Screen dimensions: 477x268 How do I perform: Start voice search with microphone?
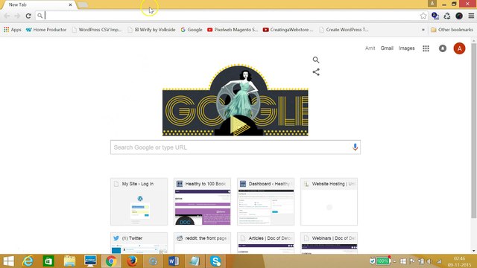tap(355, 147)
